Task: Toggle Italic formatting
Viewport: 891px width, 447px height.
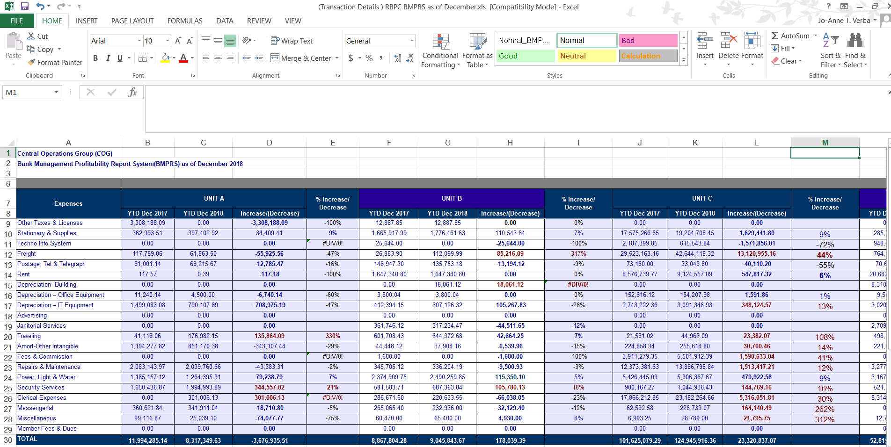Action: (108, 58)
